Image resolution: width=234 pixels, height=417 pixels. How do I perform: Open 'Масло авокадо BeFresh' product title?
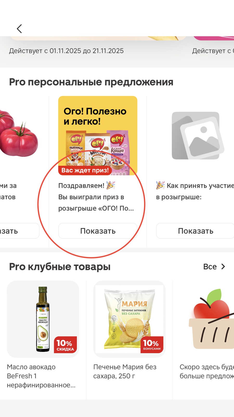pyautogui.click(x=41, y=376)
